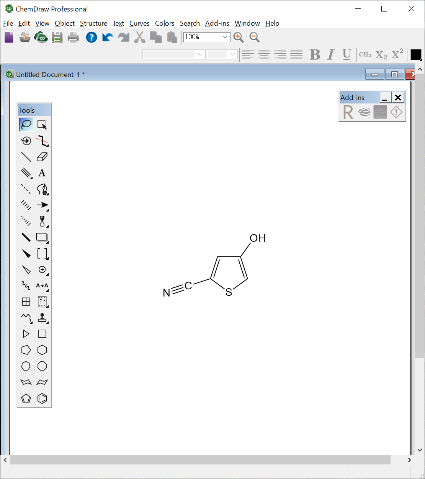Open the font selection combo box
Image resolution: width=425 pixels, height=479 pixels.
click(200, 54)
